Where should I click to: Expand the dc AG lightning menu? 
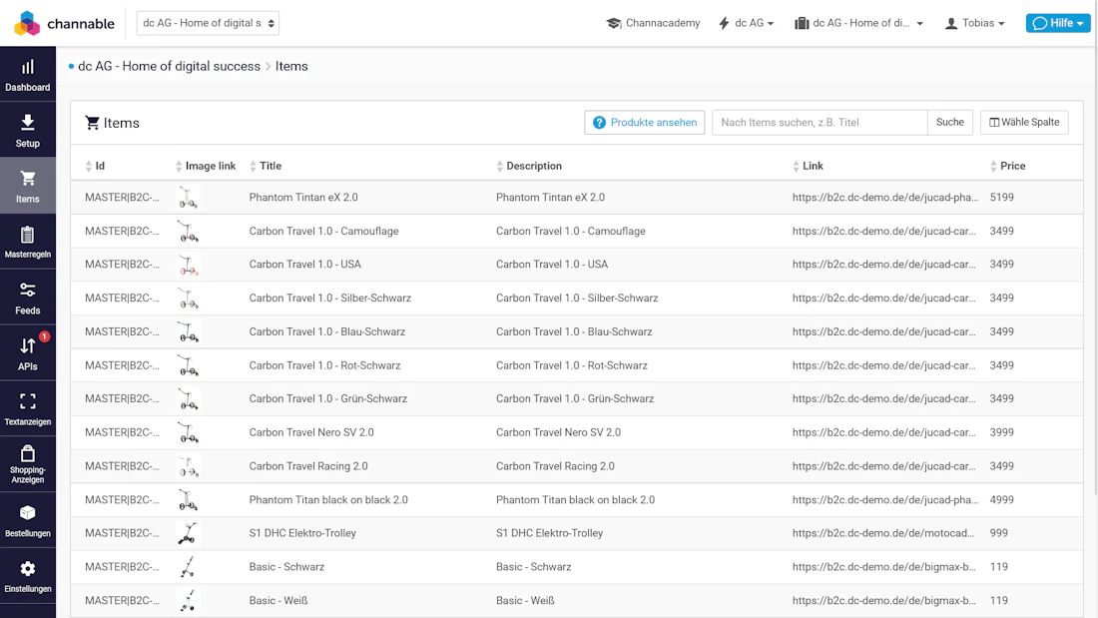[x=746, y=23]
